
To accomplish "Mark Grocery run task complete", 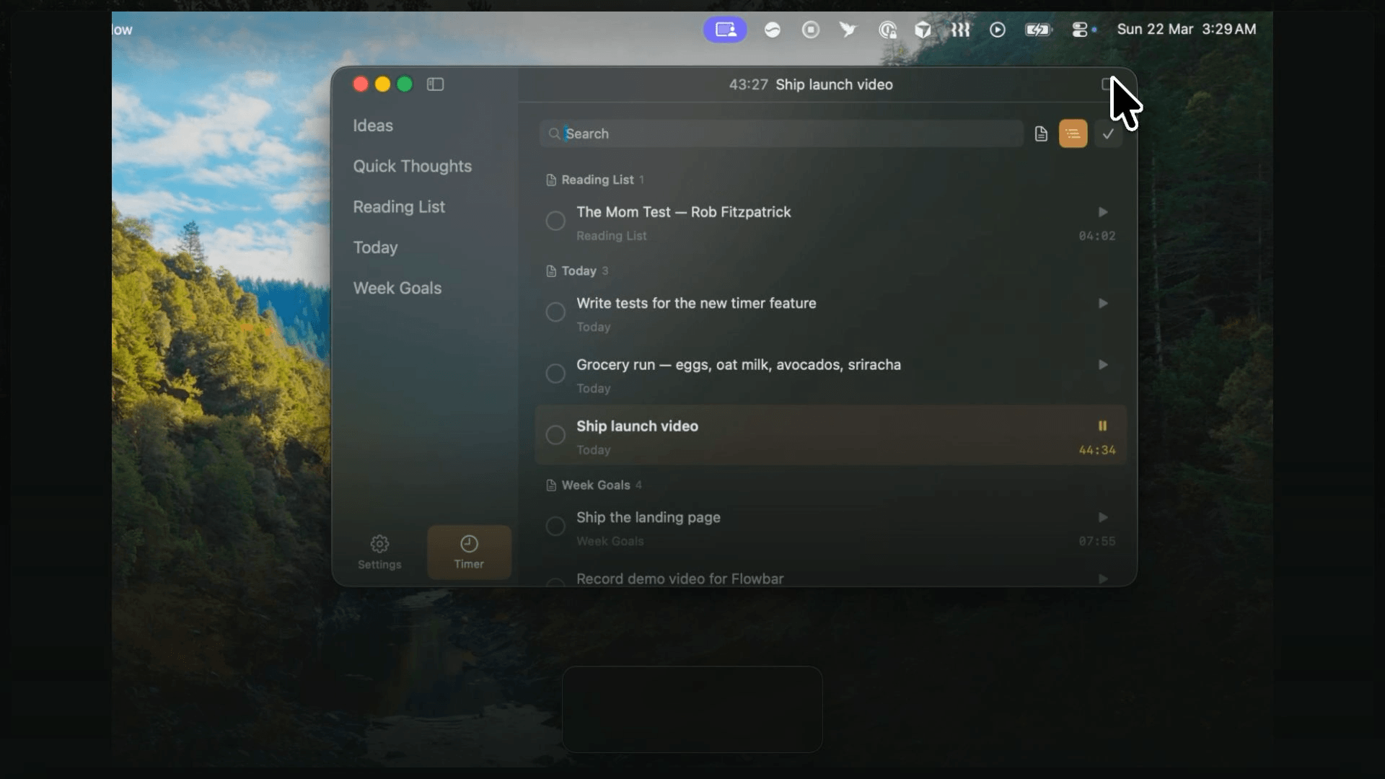I will [x=555, y=374].
